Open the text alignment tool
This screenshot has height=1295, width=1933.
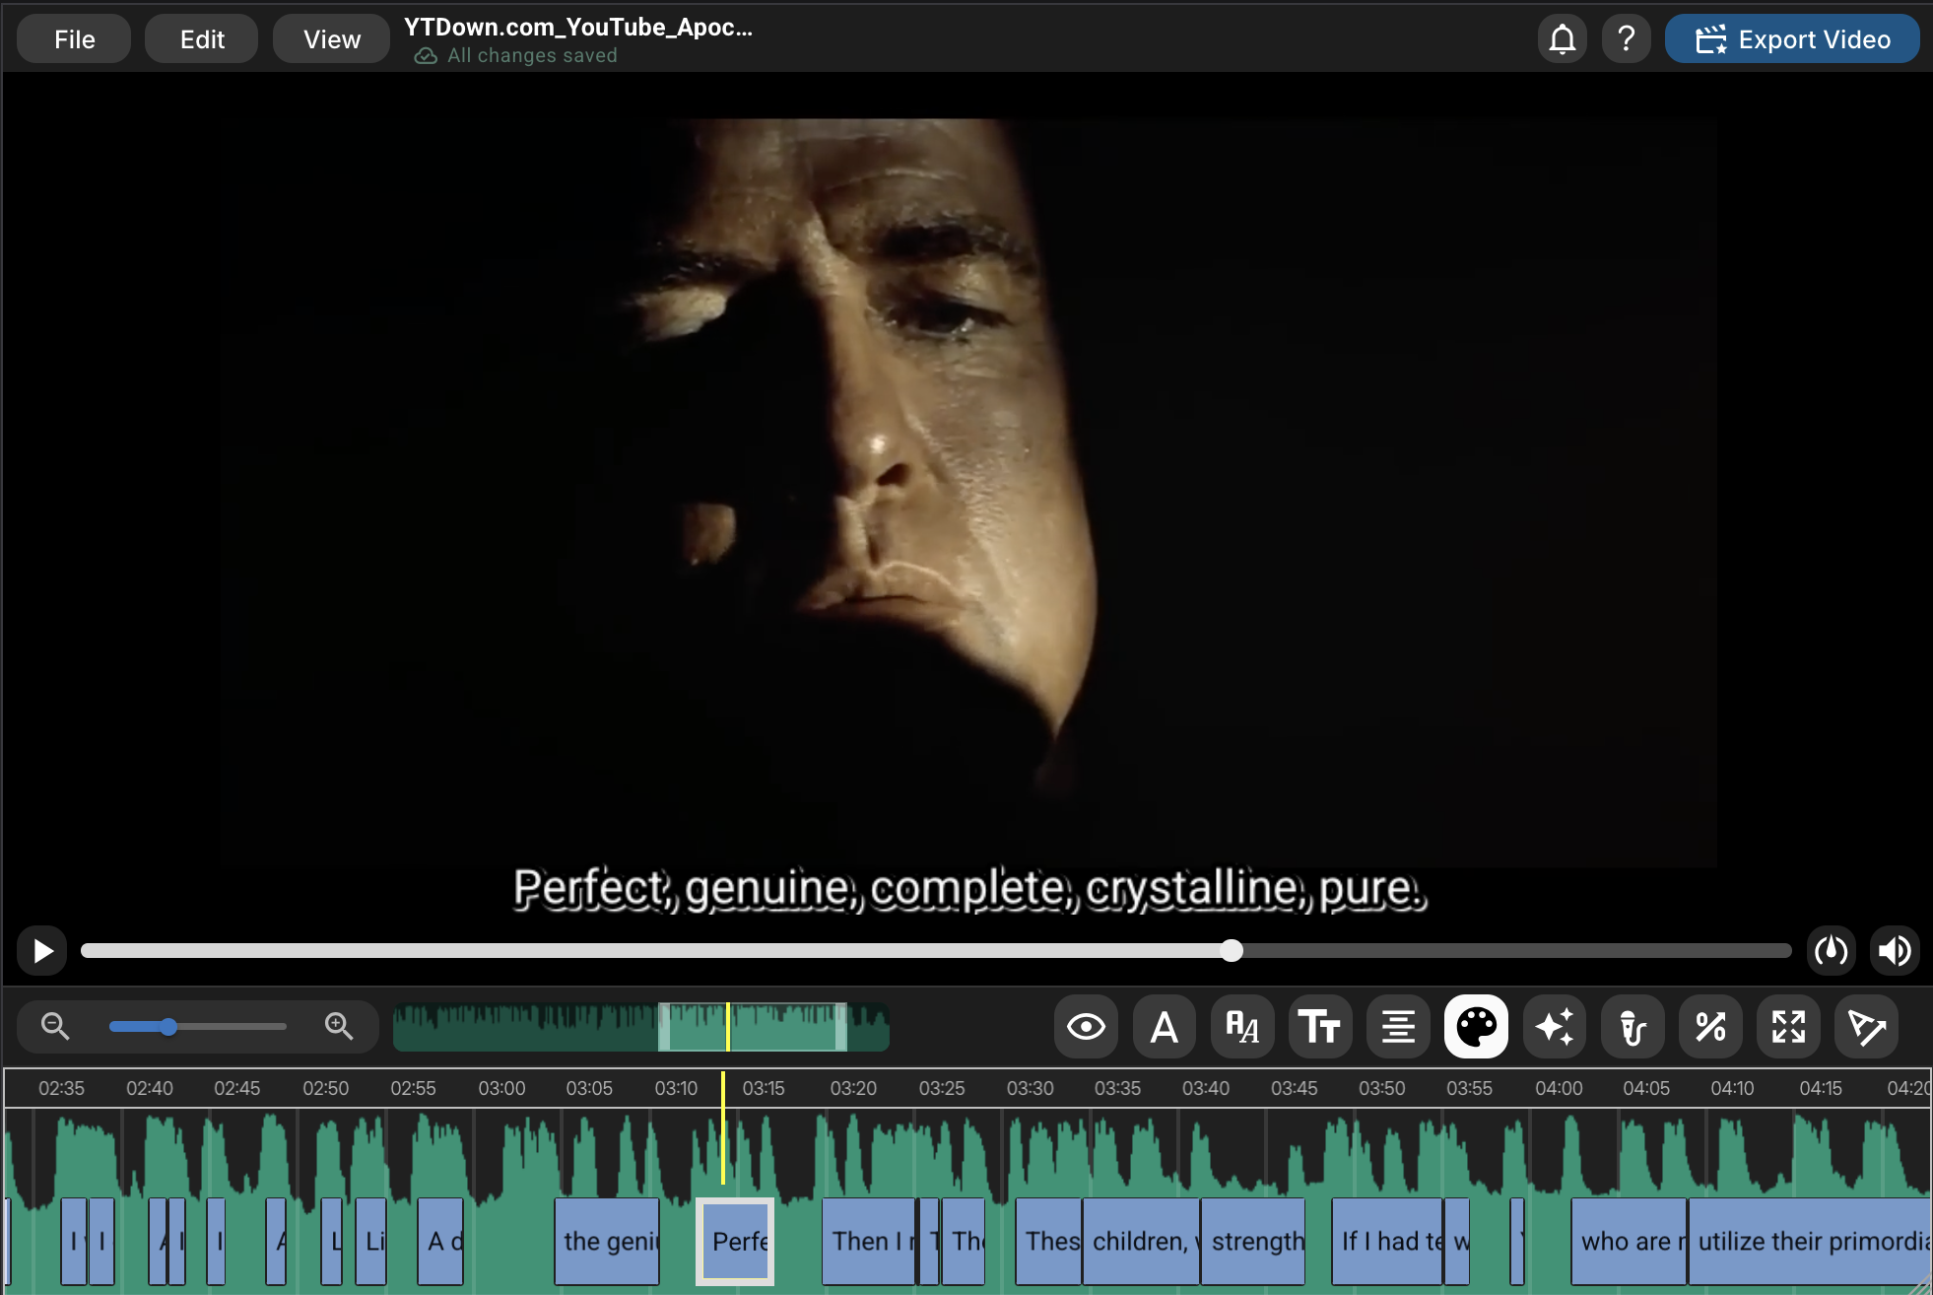pyautogui.click(x=1398, y=1027)
